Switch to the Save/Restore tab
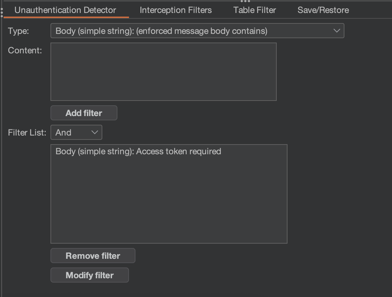The image size is (392, 297). point(322,10)
